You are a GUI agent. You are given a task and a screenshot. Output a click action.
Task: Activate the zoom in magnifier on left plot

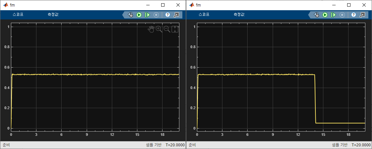[x=159, y=29]
